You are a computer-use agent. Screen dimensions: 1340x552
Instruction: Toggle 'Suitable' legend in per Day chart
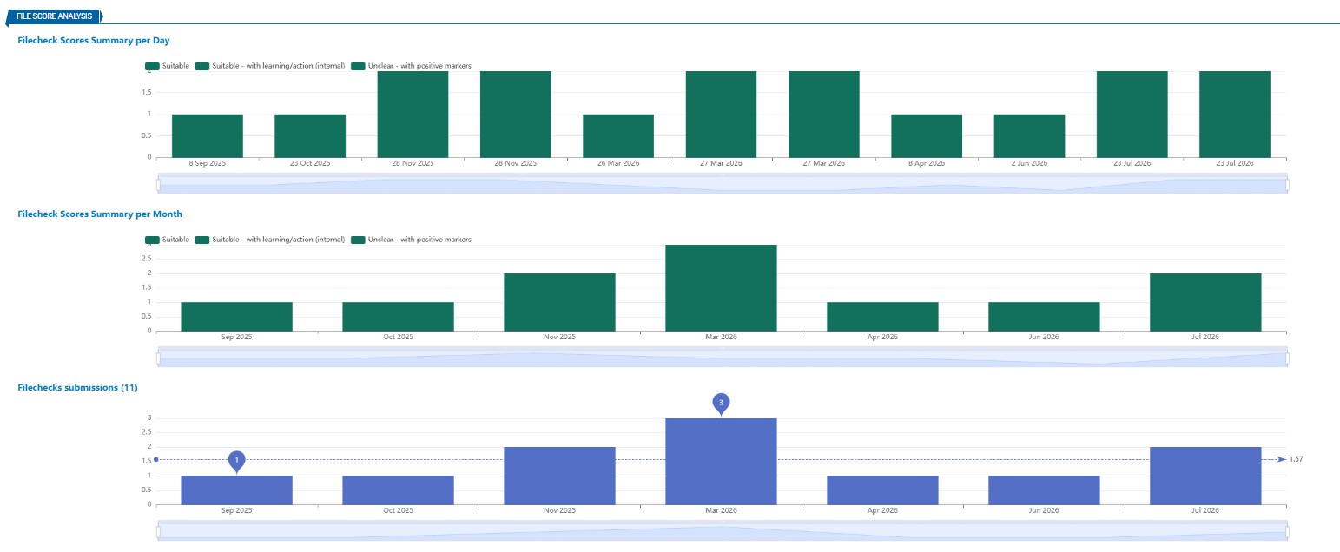[x=167, y=66]
